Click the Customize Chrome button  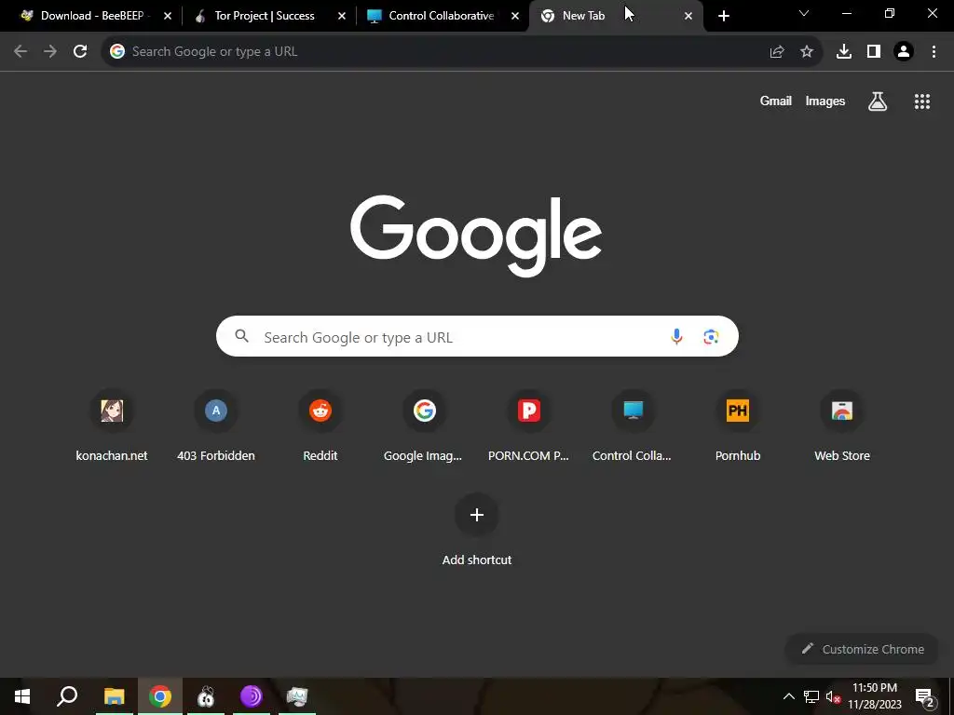(863, 649)
